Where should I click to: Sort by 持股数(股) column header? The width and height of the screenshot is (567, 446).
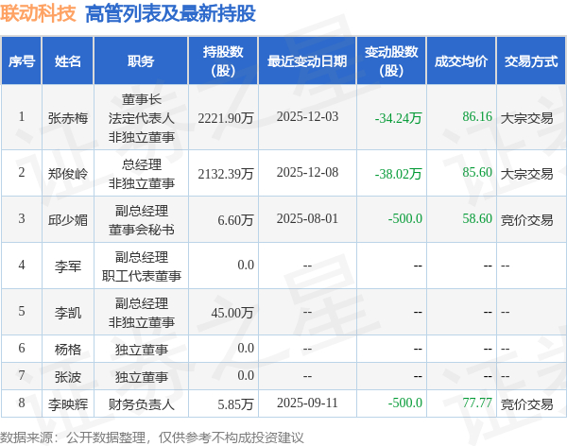(x=223, y=60)
